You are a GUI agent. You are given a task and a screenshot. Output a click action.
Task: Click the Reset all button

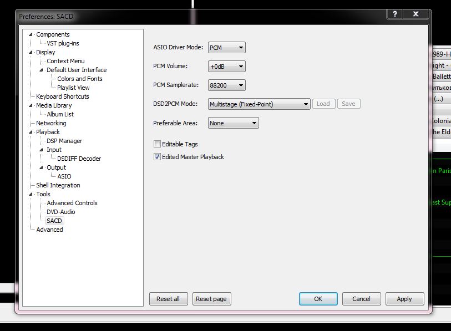point(168,299)
